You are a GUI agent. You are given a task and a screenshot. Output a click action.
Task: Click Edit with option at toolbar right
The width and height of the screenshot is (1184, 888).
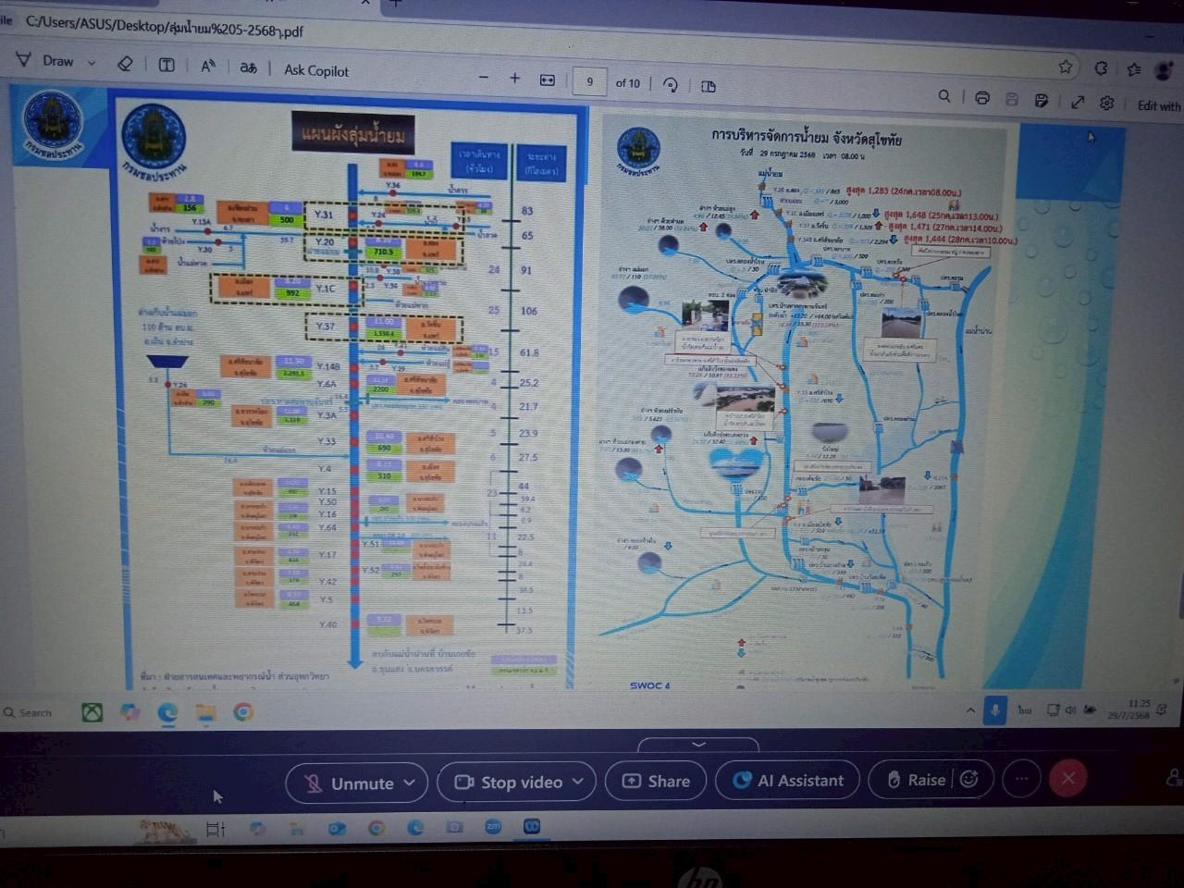tap(1158, 105)
